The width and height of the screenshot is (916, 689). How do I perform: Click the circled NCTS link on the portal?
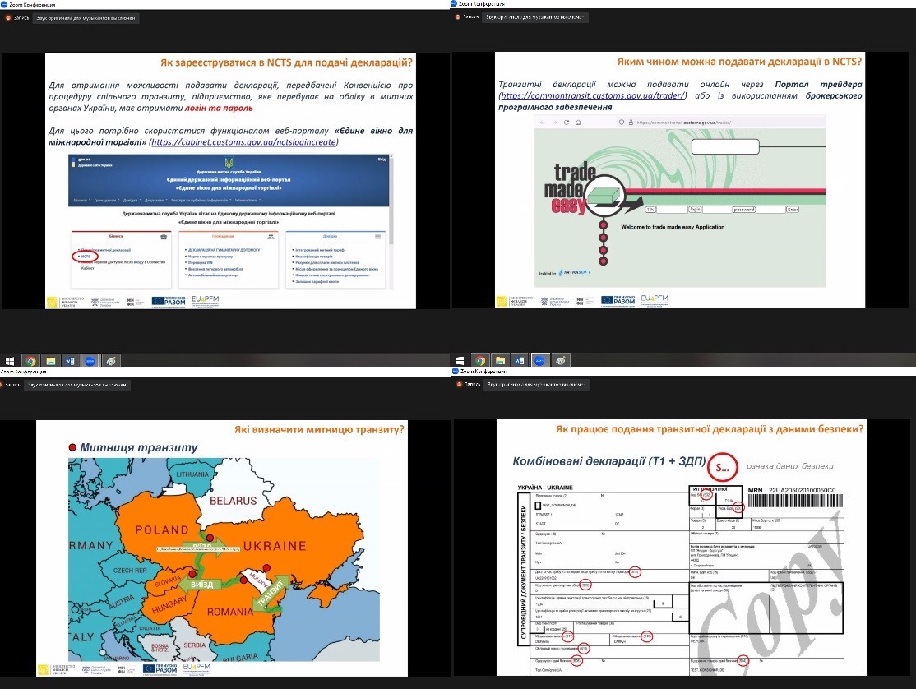(86, 256)
